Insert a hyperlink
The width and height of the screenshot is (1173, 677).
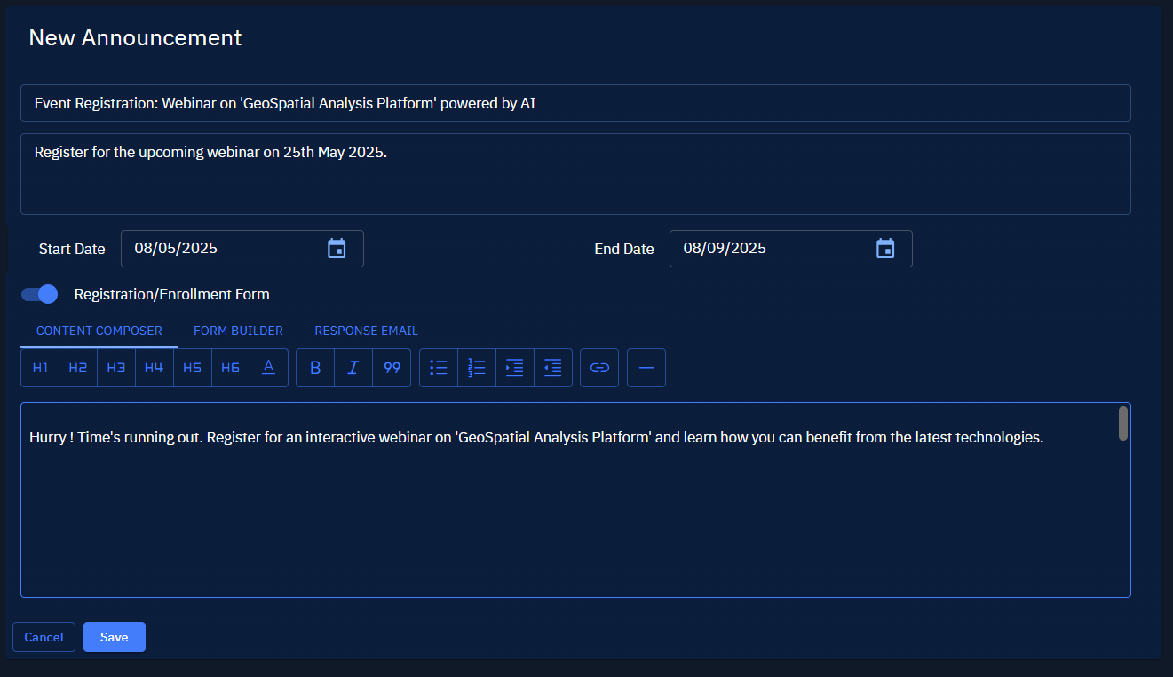598,367
